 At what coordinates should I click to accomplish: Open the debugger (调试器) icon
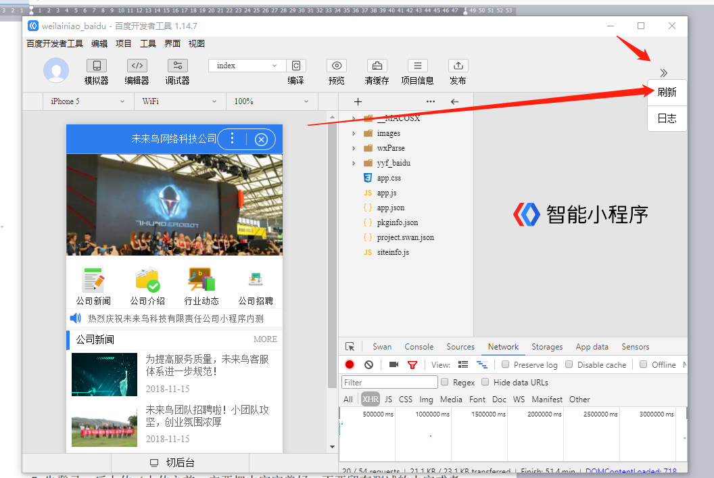(x=177, y=66)
